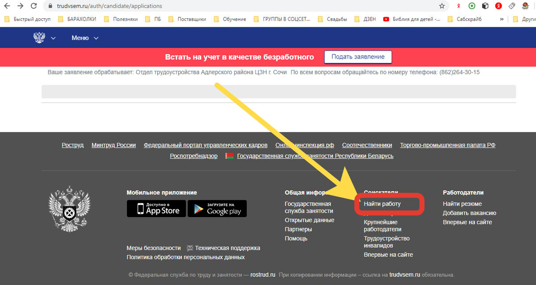Open the Роструд link in footer
This screenshot has height=285, width=536.
(x=72, y=145)
